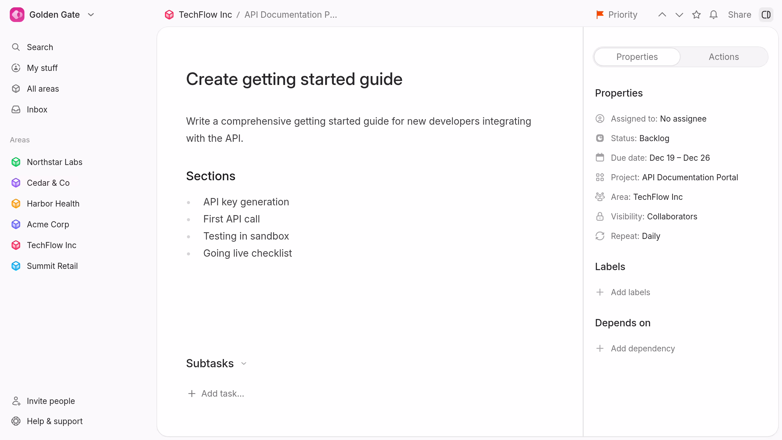The height and width of the screenshot is (440, 782).
Task: Click the API key generation bullet
Action: pos(246,202)
